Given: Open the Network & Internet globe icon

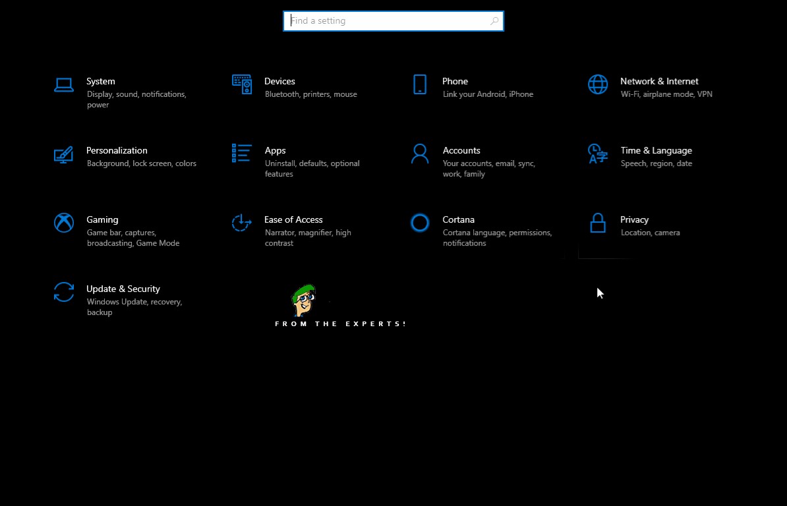Looking at the screenshot, I should coord(598,84).
